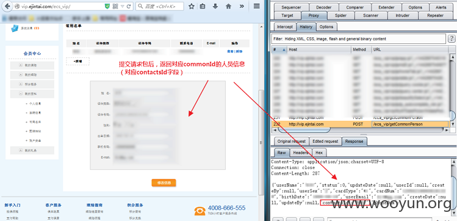Click the 客户服务 footer heading

53,205
